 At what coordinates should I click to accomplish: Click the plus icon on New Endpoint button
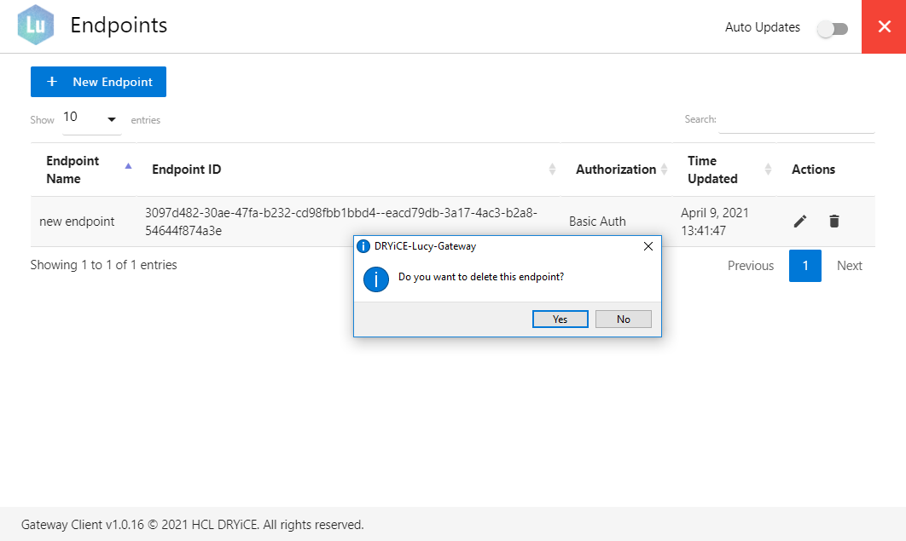point(52,82)
